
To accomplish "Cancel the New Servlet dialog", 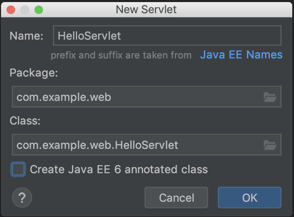I will [176, 198].
